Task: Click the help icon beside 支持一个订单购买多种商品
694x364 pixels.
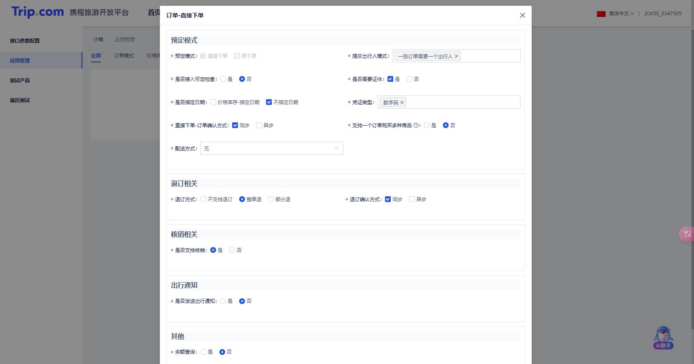Action: pyautogui.click(x=416, y=125)
